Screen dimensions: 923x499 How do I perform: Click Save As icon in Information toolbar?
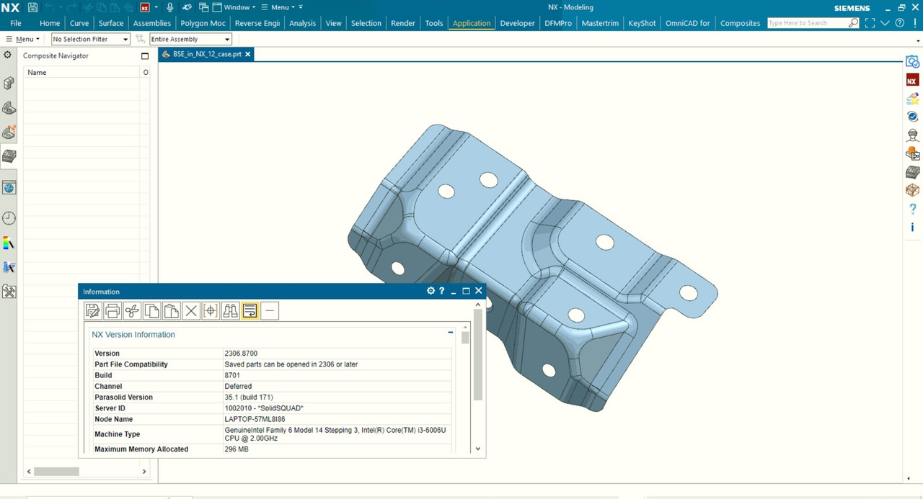click(x=93, y=310)
